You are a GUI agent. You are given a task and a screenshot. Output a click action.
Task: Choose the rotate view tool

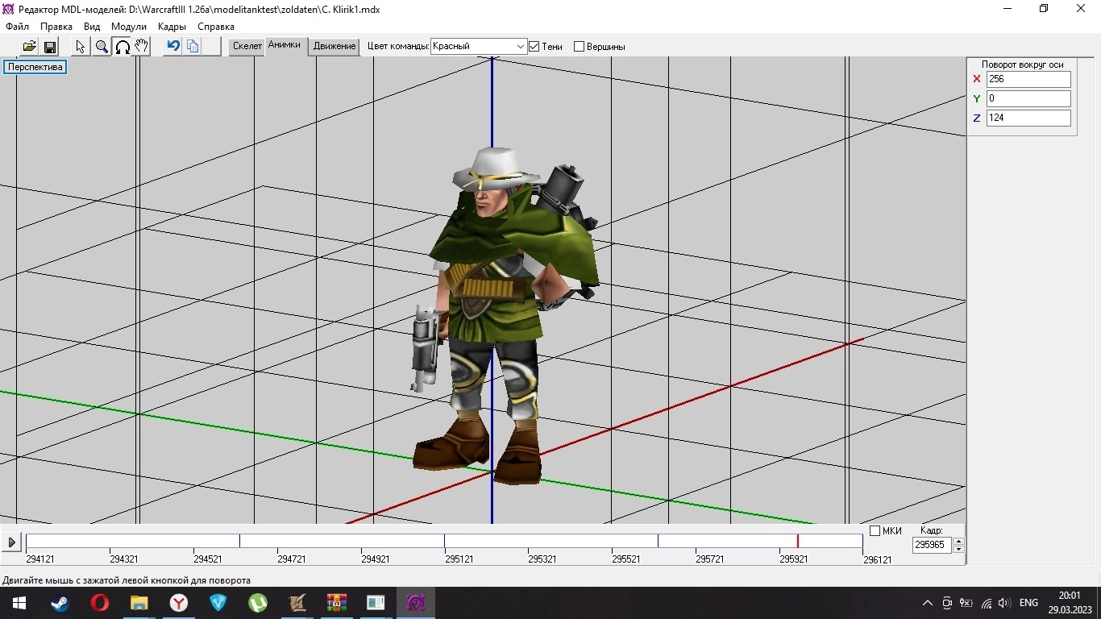tap(122, 47)
